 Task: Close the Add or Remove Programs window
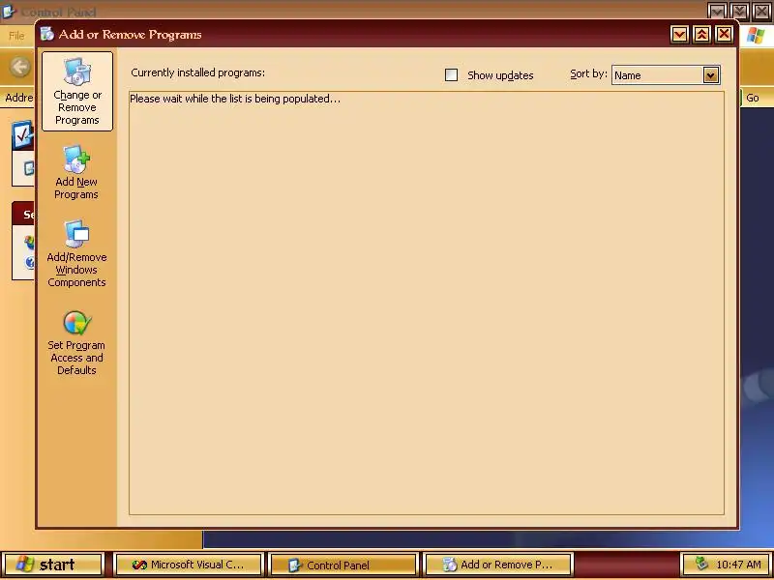click(724, 35)
